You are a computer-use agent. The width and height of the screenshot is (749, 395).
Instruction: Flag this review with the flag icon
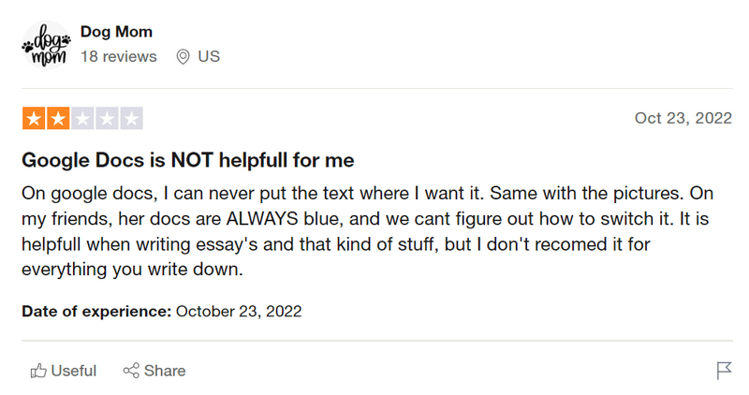(724, 371)
